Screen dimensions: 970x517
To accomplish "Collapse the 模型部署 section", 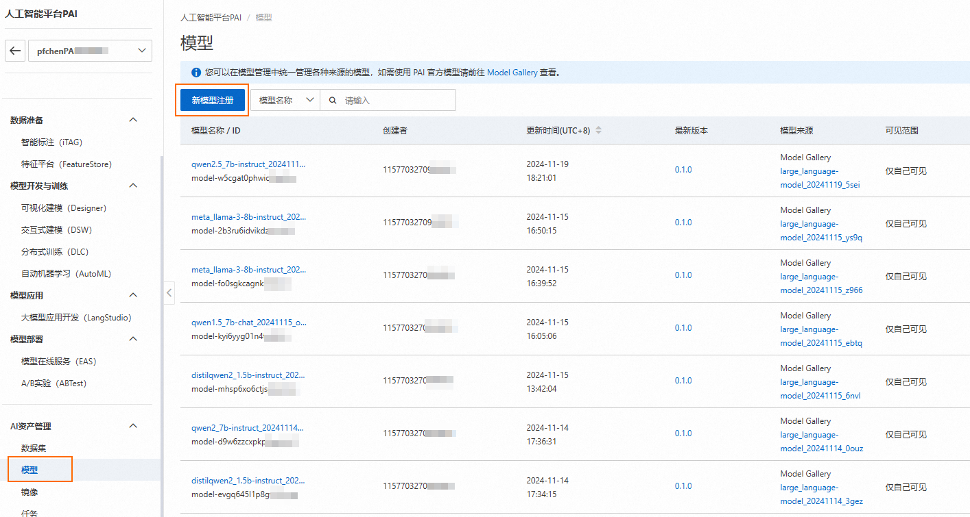I will tap(134, 339).
